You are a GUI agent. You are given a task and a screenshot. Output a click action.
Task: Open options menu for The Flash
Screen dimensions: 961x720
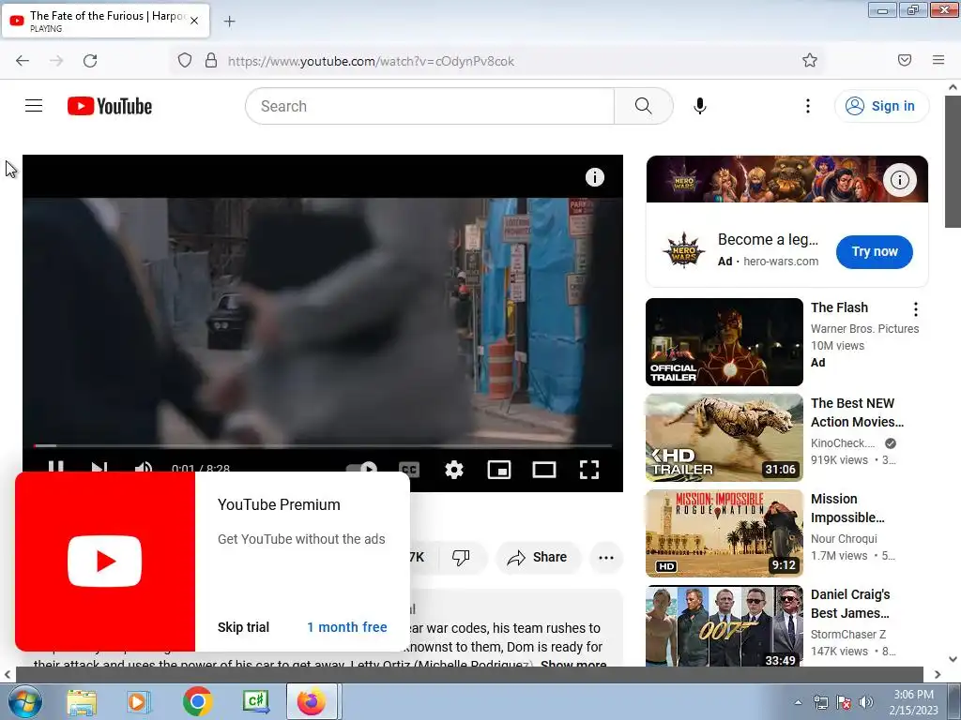tap(916, 309)
